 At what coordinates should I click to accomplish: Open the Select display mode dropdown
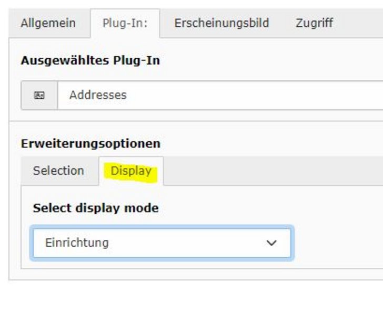[x=162, y=243]
